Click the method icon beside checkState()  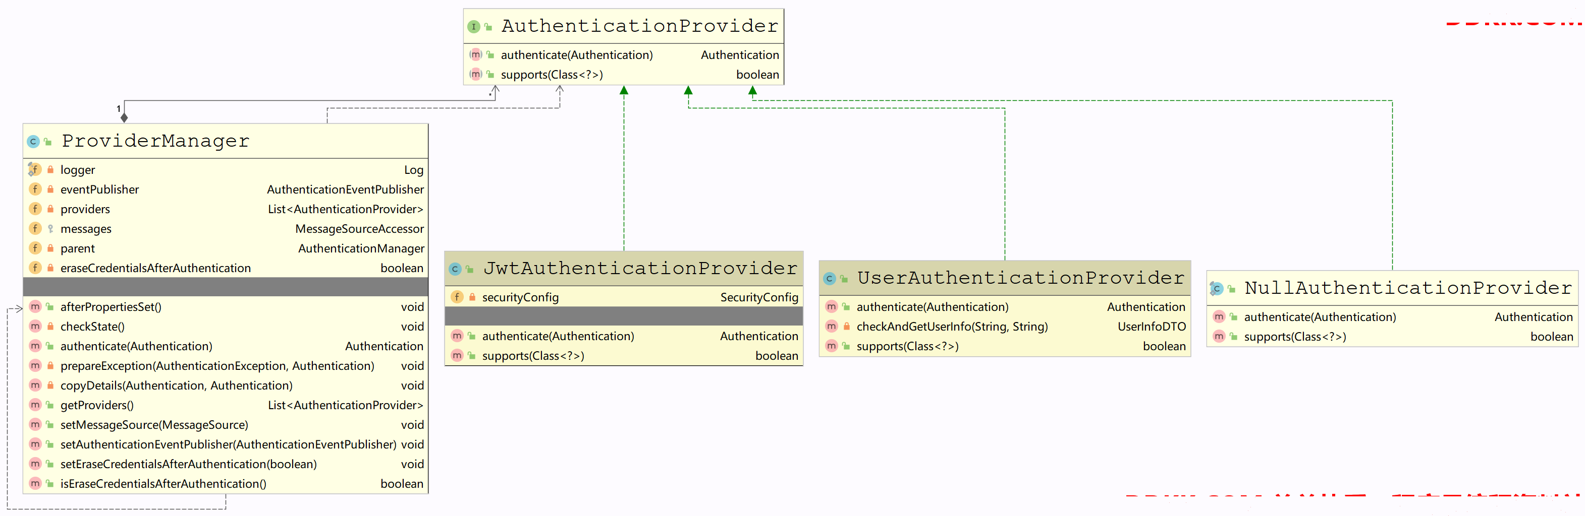tap(35, 326)
